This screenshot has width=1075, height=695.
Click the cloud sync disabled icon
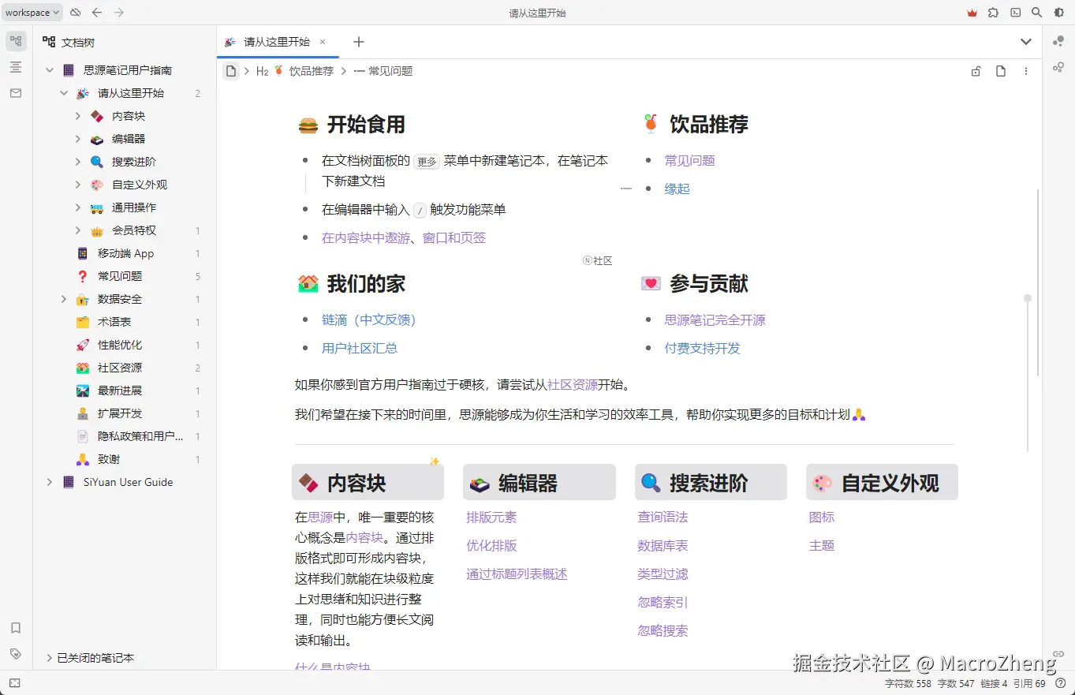pyautogui.click(x=75, y=13)
